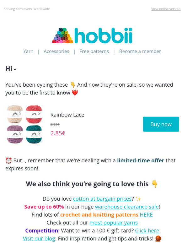Screen dimensions: 182x243
Task: Click the red heart emoji
Action: 75,93
